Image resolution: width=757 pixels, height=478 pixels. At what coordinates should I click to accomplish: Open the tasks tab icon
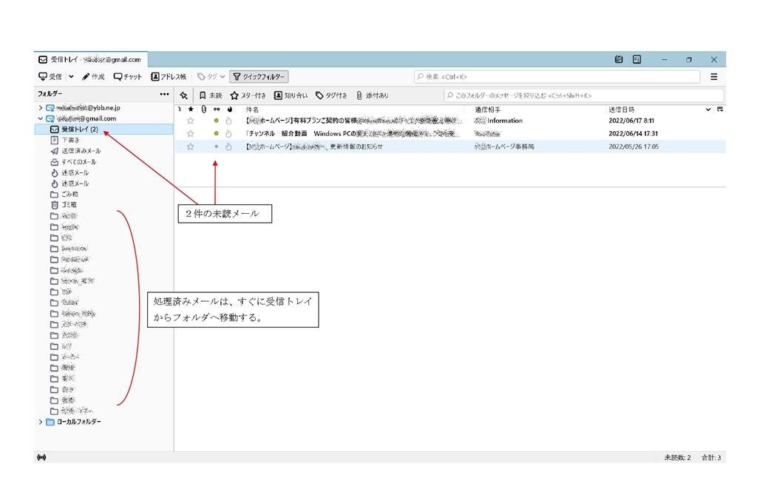(637, 59)
